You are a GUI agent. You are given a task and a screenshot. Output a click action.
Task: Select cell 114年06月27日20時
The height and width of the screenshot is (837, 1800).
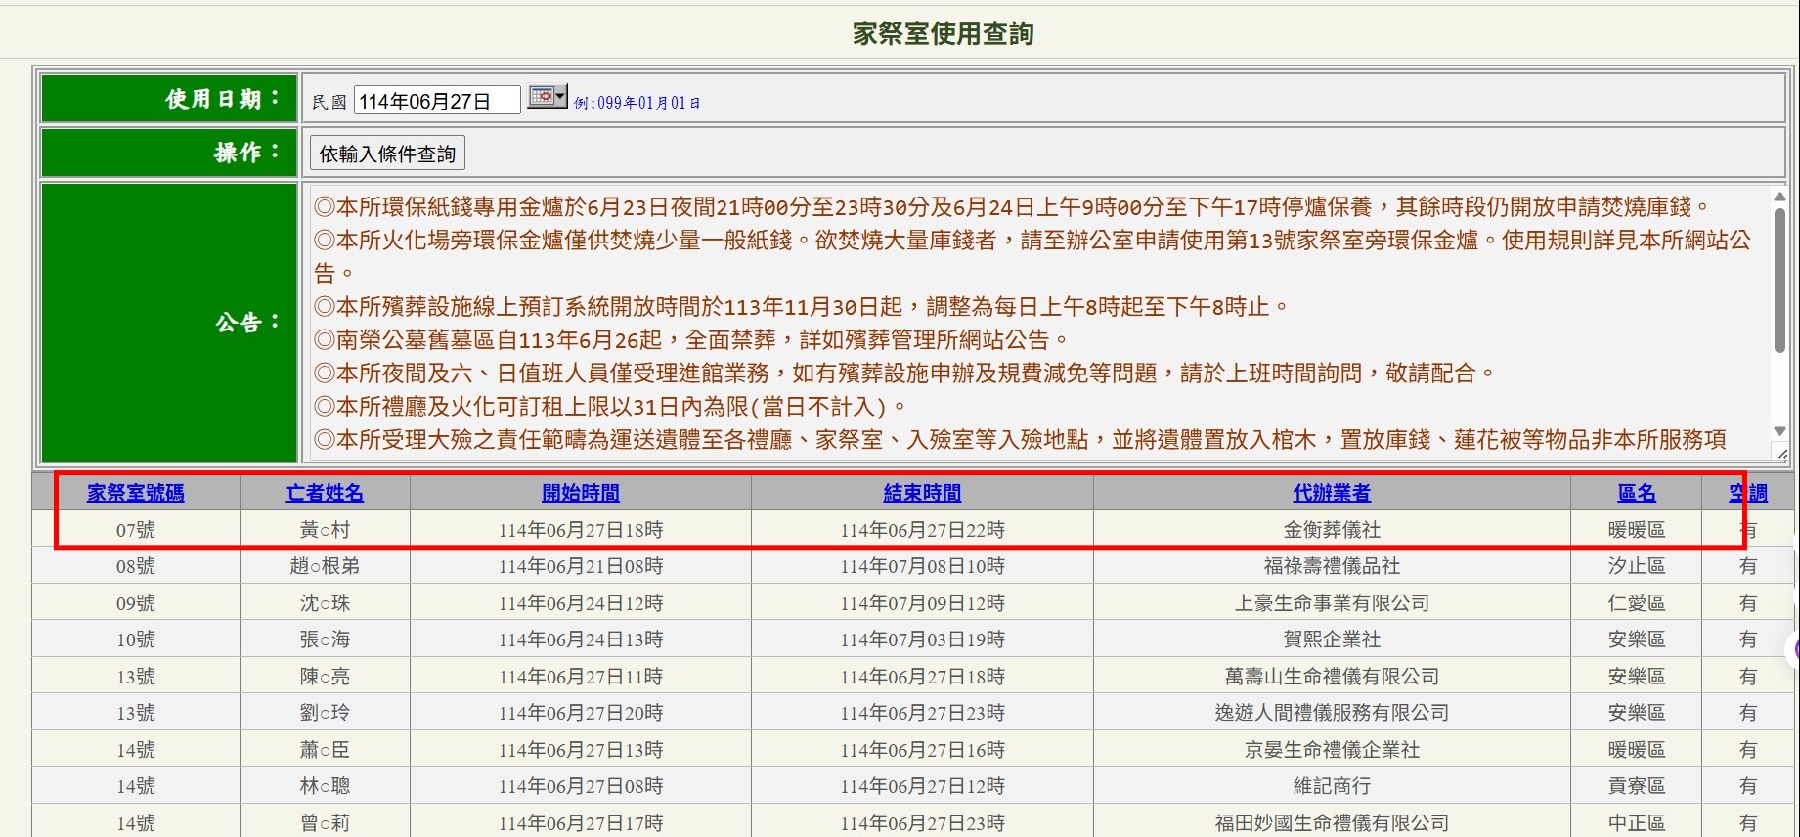point(581,713)
